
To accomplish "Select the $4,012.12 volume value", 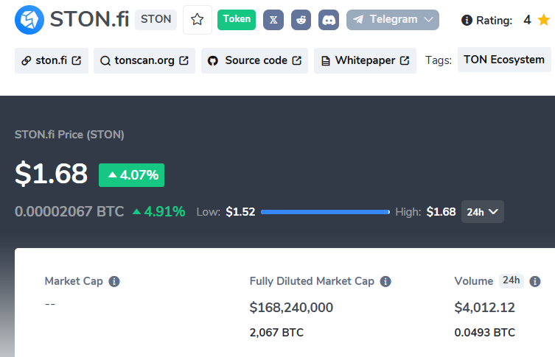I will tap(484, 308).
